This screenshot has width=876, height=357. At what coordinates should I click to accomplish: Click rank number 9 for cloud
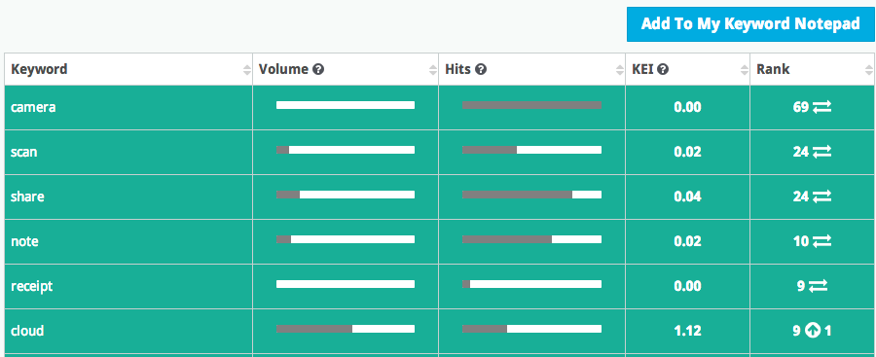(x=796, y=331)
